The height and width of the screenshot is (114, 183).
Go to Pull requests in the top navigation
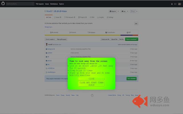click(40, 4)
